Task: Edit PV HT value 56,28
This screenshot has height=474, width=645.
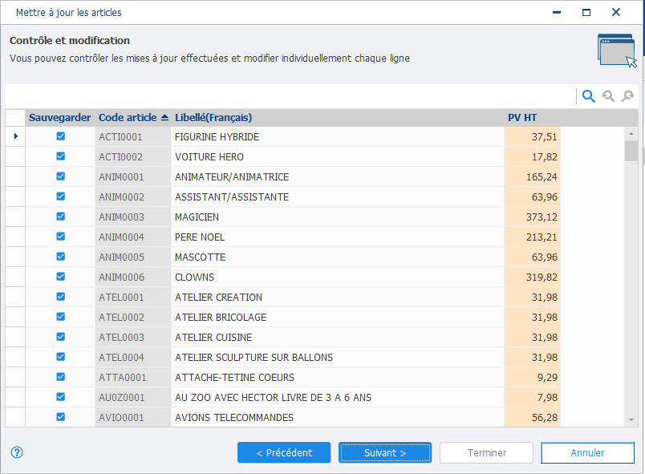Action: (x=533, y=417)
